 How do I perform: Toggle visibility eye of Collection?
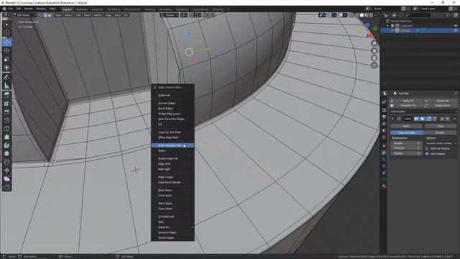tap(456, 26)
